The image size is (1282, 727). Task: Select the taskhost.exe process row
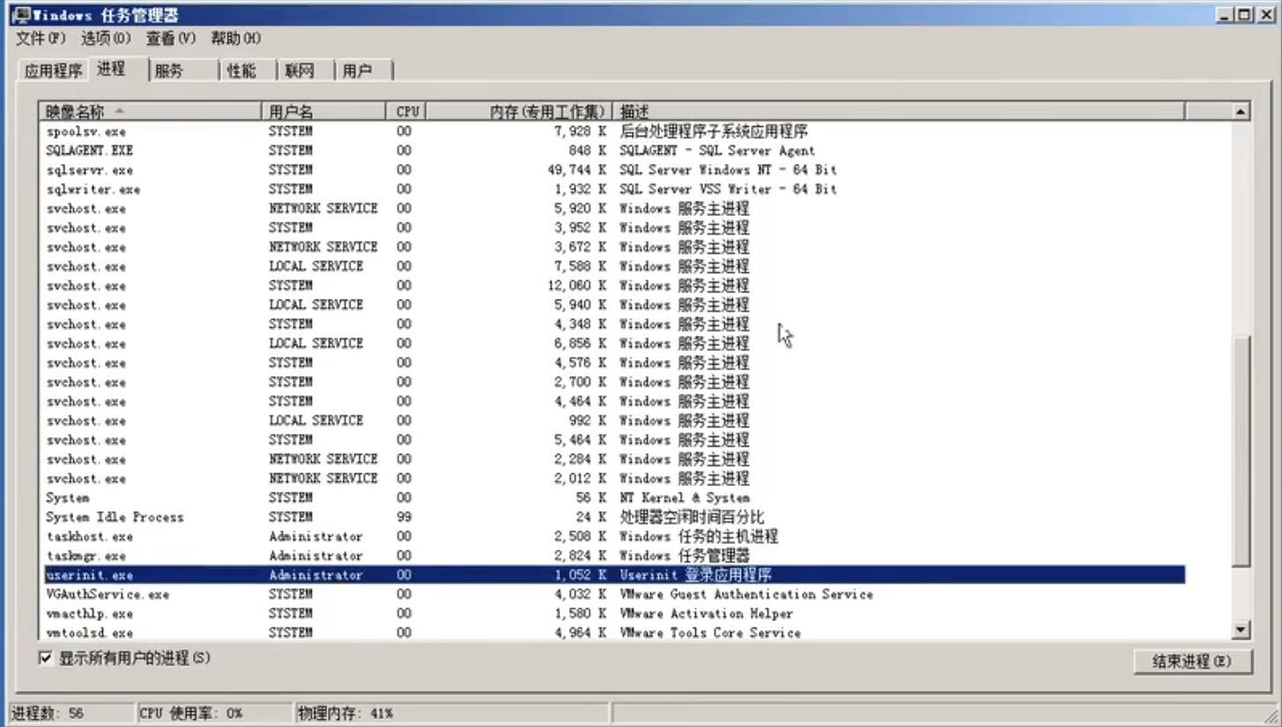pyautogui.click(x=614, y=537)
